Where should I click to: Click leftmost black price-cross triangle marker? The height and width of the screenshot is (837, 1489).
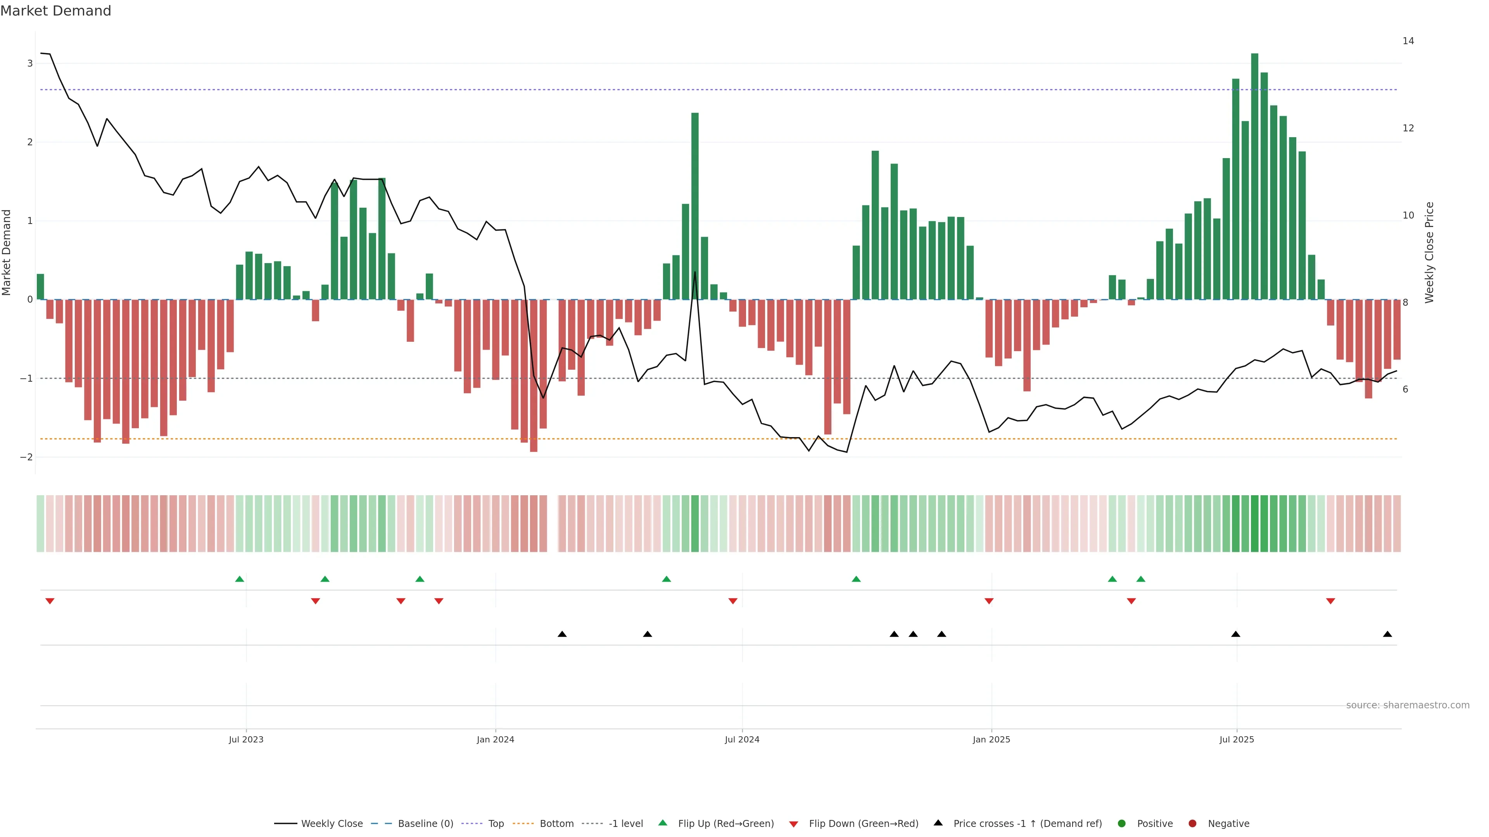click(x=562, y=634)
